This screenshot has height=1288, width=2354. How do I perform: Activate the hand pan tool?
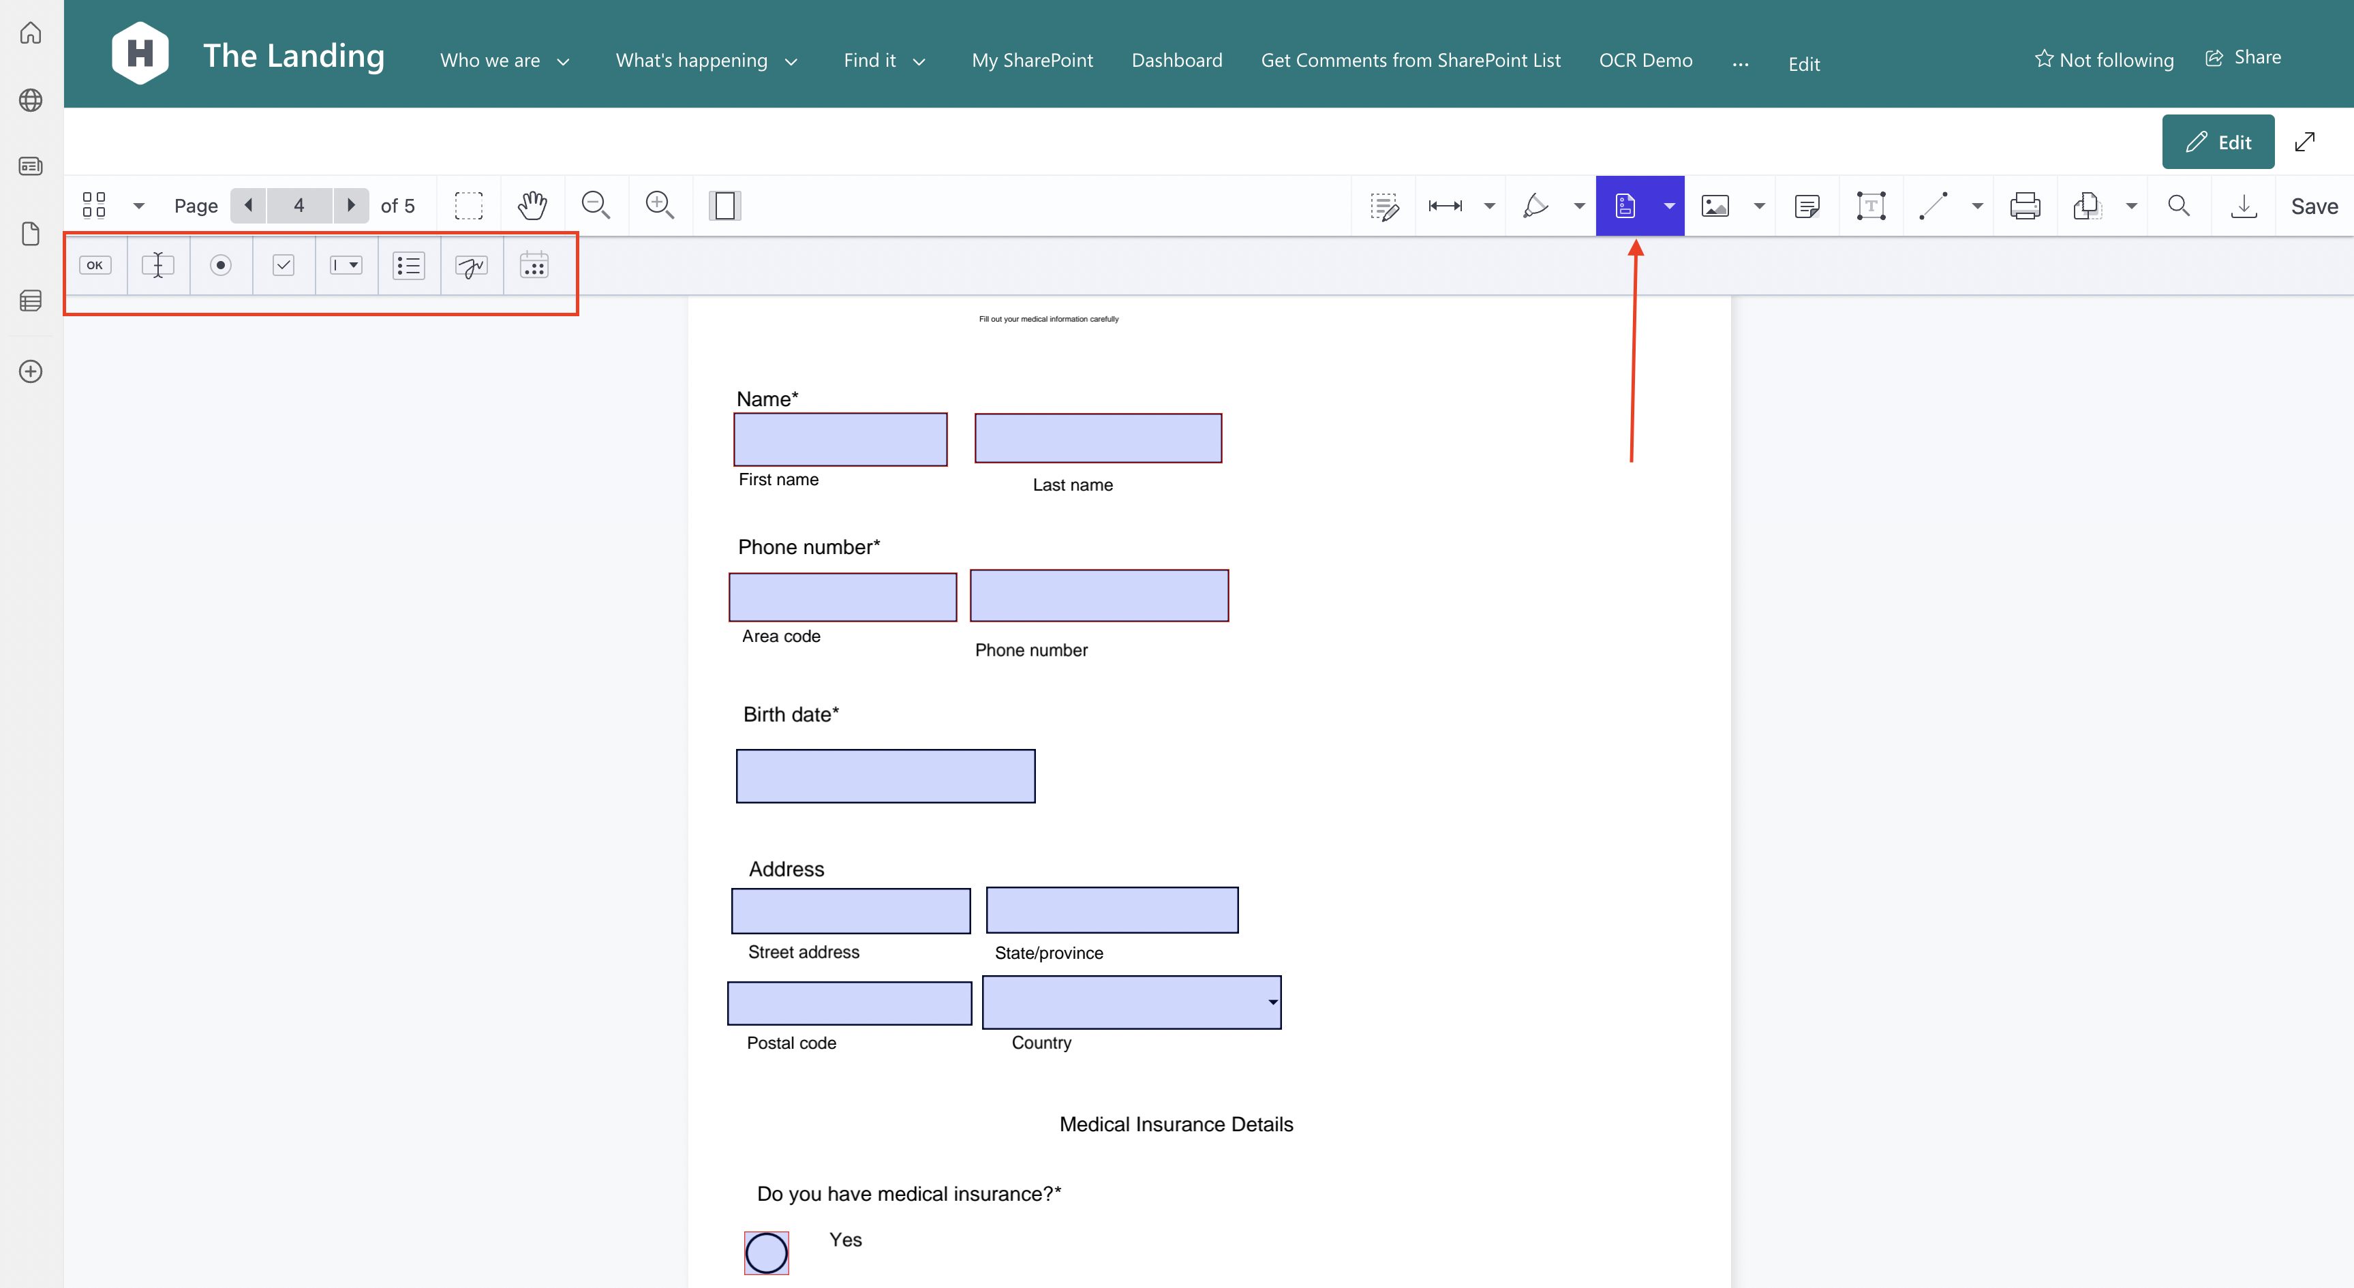(x=532, y=204)
